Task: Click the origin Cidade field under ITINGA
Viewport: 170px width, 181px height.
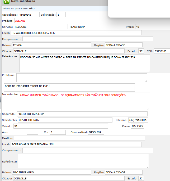Action: pyautogui.click(x=69, y=51)
